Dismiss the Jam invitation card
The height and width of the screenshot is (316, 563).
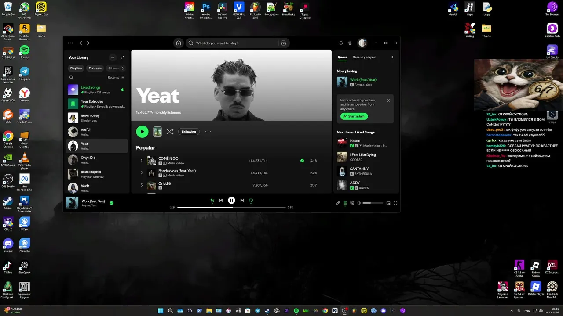388,101
